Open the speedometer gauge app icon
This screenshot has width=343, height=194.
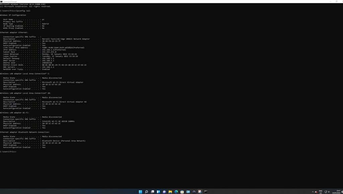click(194, 192)
